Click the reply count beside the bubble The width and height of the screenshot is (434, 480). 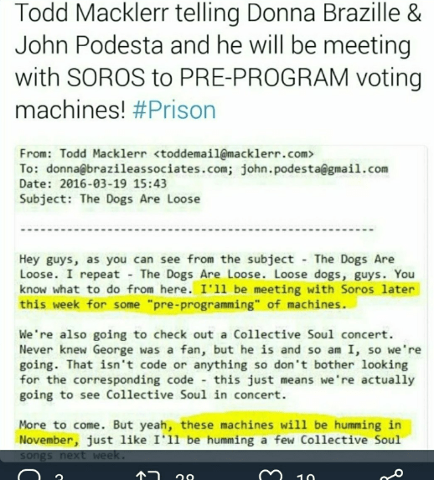(59, 477)
